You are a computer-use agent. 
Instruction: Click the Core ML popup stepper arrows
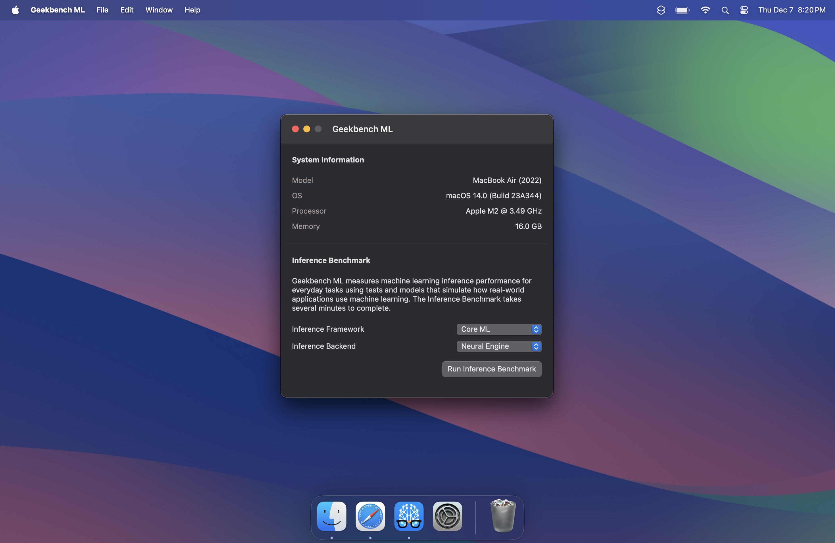(536, 329)
